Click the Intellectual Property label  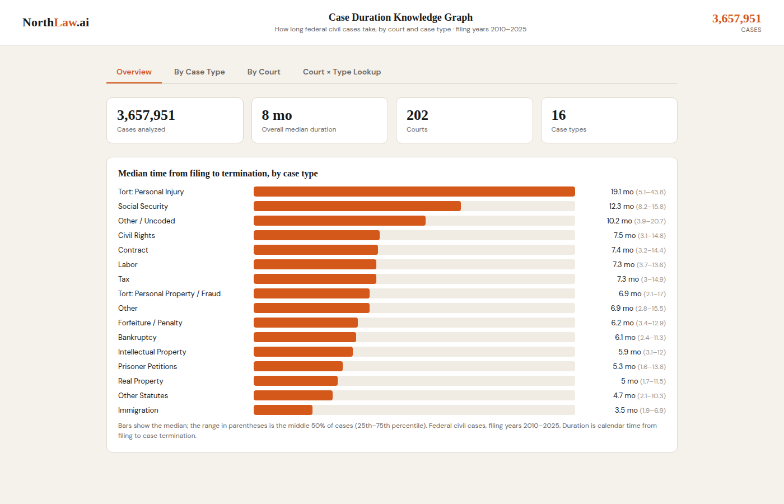pyautogui.click(x=152, y=352)
